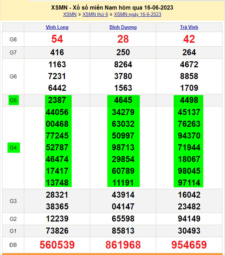Click G2 number 12239
This screenshot has width=225, height=255.
pyautogui.click(x=57, y=219)
